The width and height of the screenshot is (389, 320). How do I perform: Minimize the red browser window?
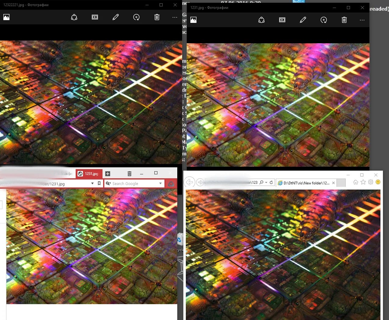tap(142, 174)
